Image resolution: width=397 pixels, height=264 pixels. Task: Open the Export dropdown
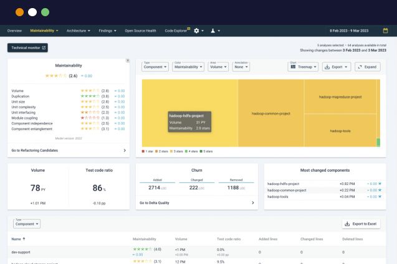coord(337,67)
